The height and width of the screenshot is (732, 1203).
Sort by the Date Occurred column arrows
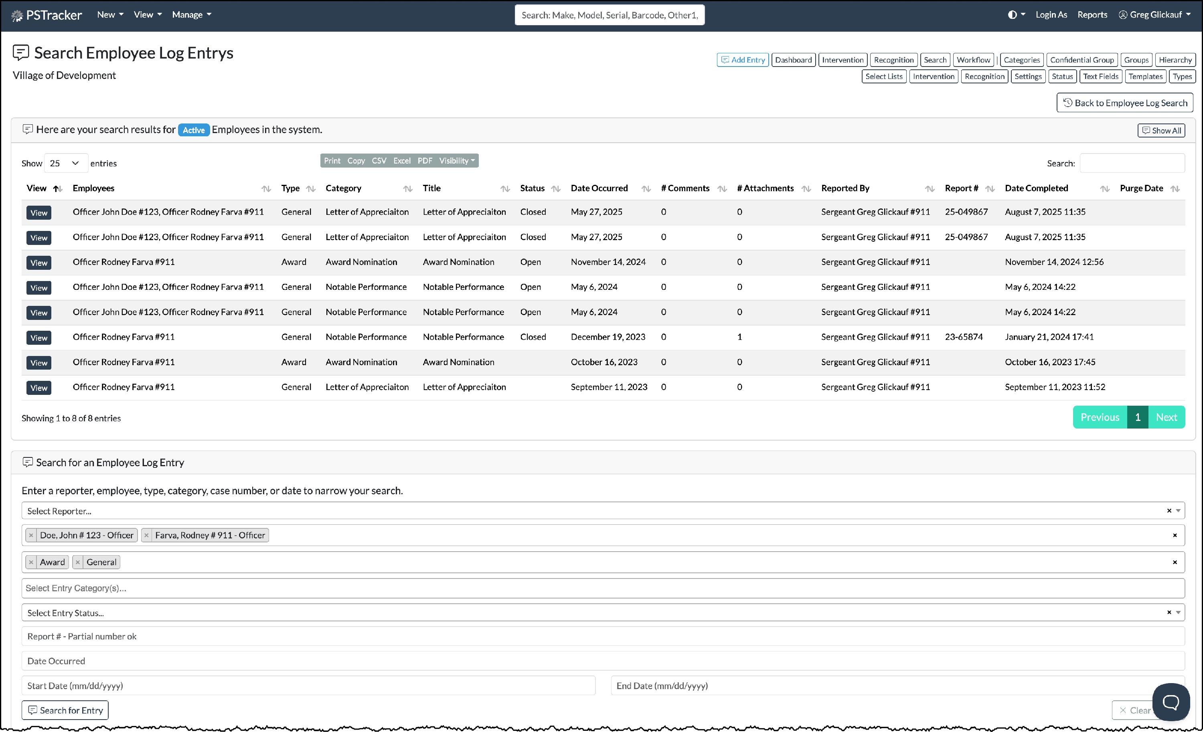coord(646,189)
